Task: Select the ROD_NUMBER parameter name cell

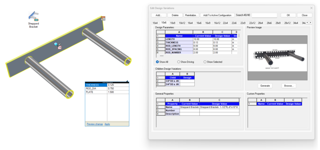Action: tap(179, 52)
